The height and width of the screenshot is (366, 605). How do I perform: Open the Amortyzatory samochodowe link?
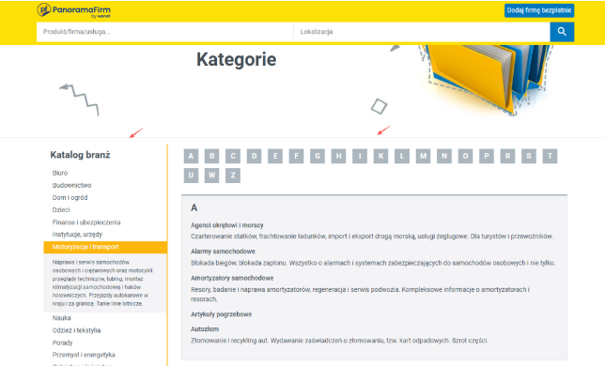pos(232,278)
